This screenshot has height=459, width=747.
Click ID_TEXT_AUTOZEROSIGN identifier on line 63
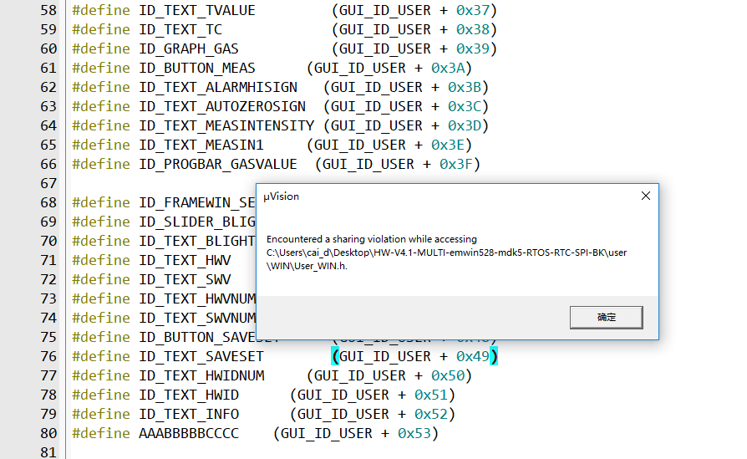point(222,106)
